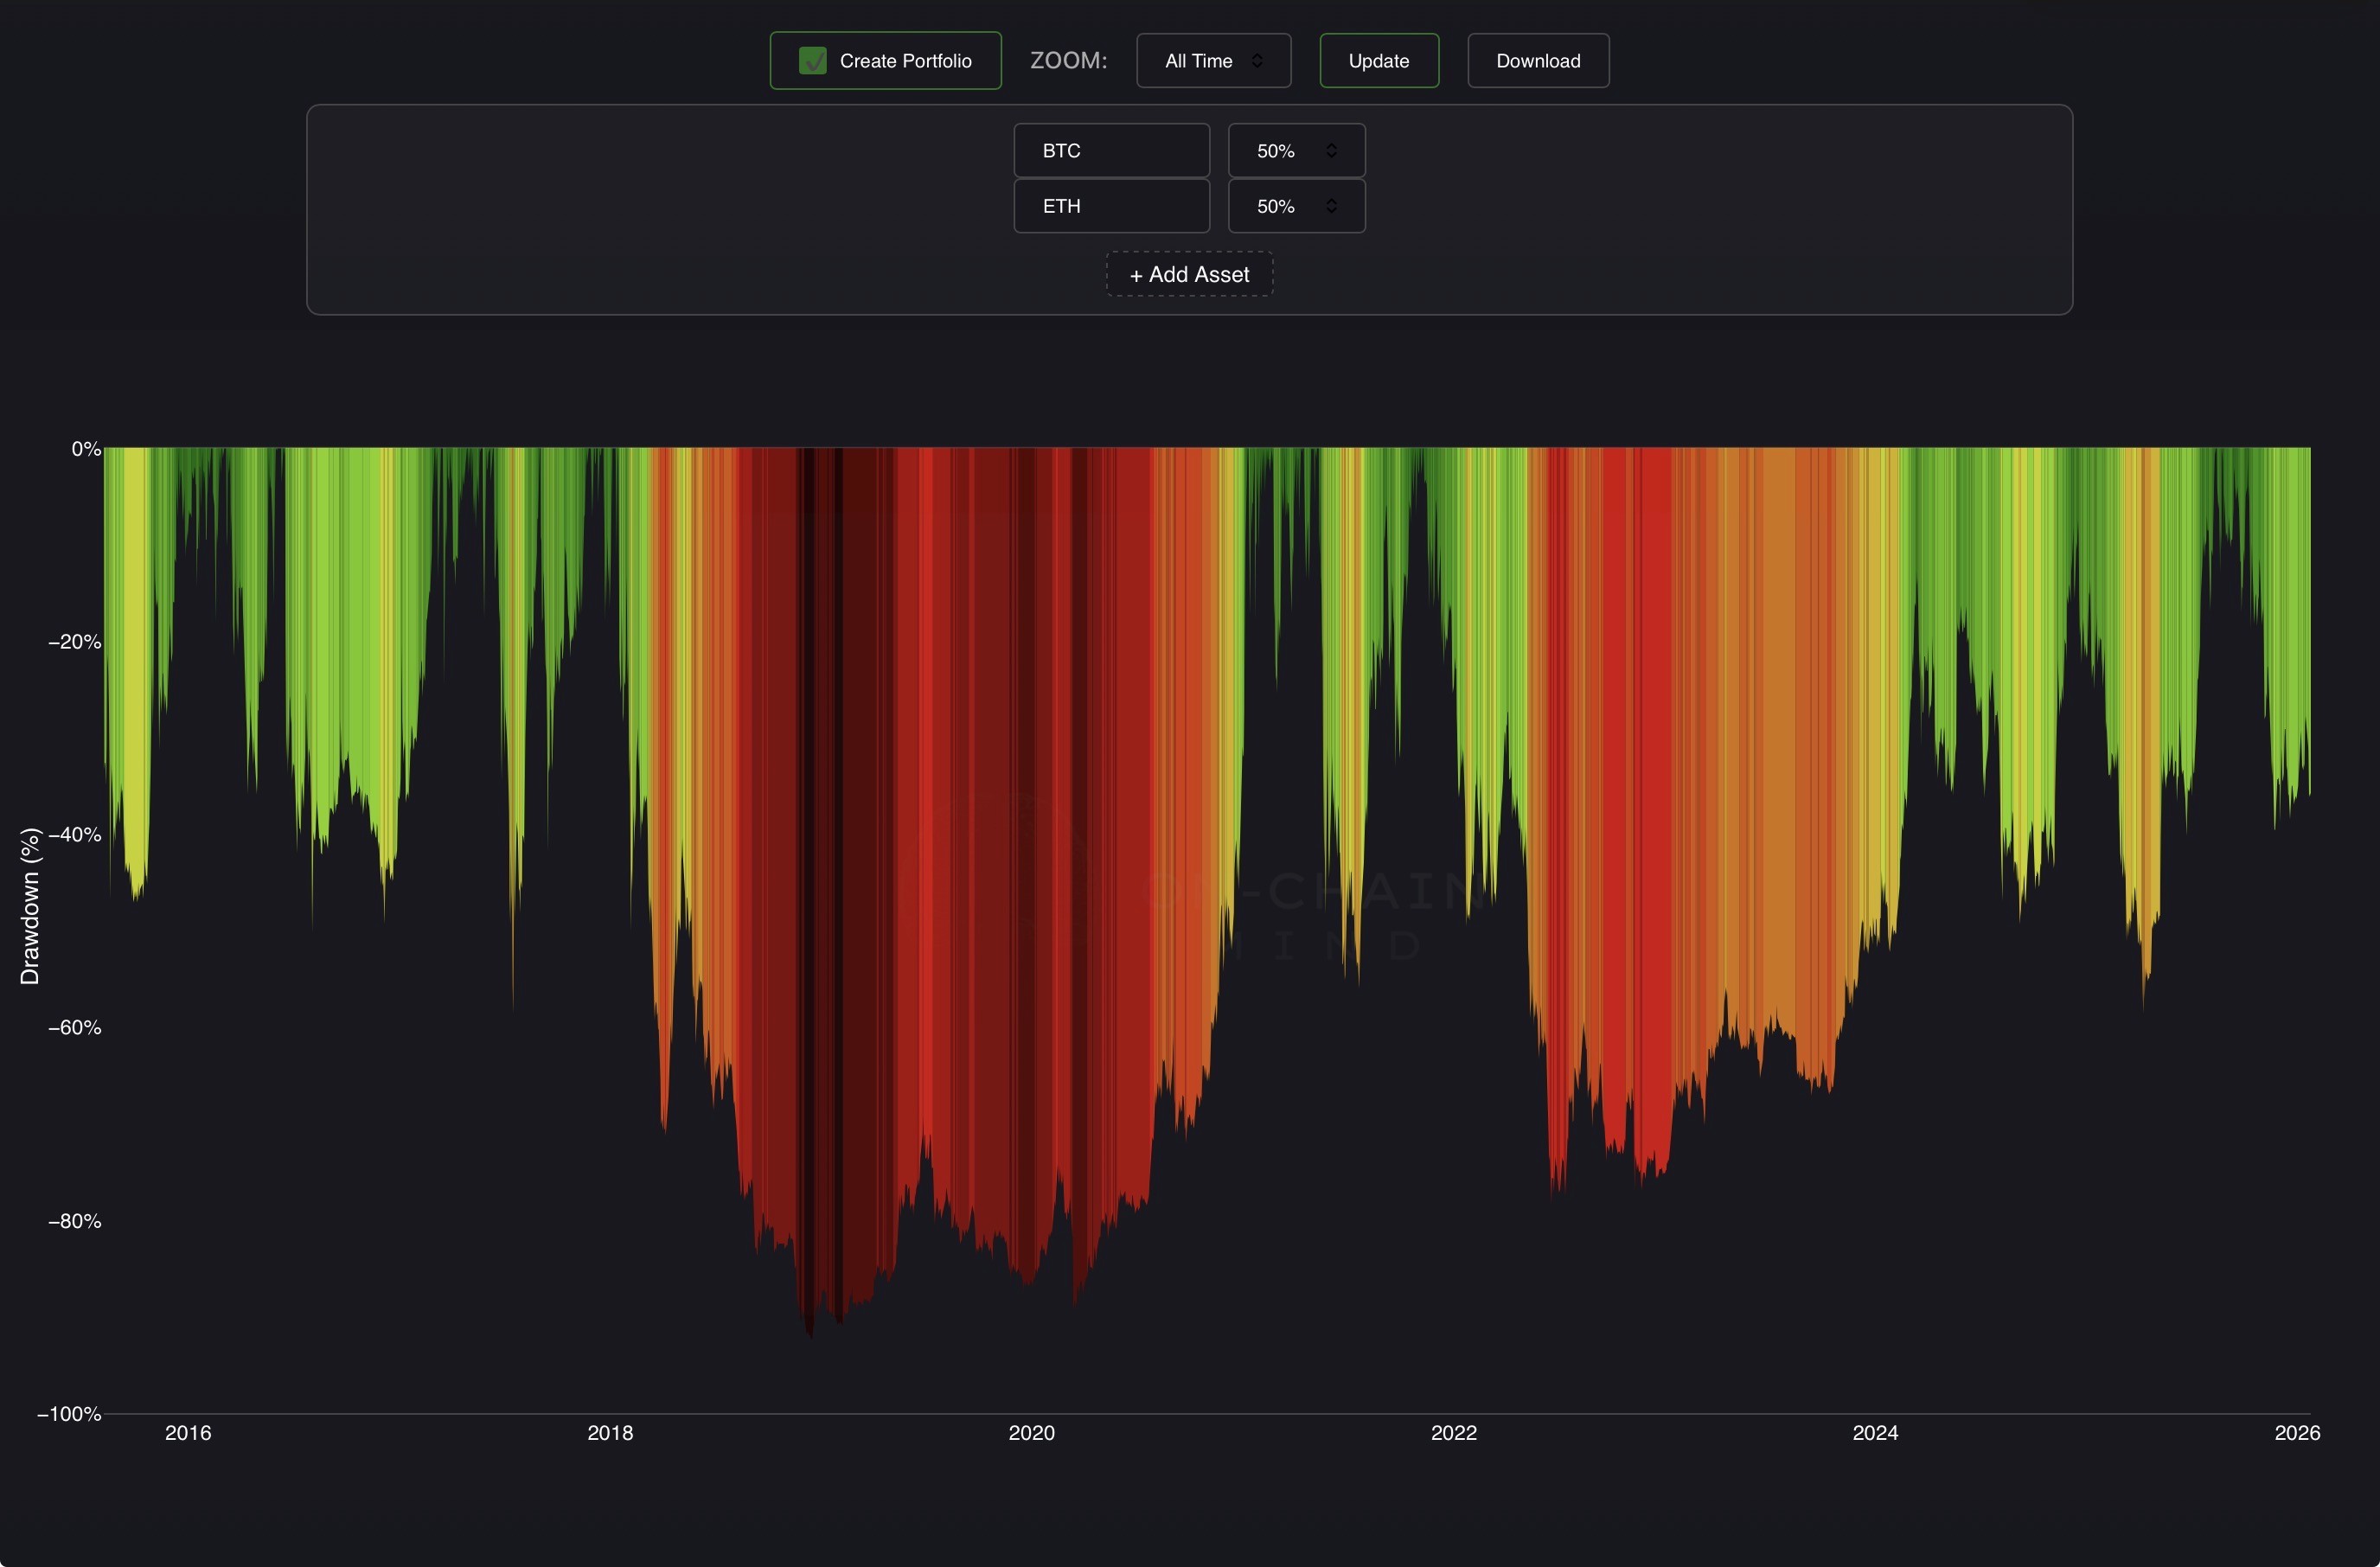Click the 2016 x-axis label

tap(188, 1433)
